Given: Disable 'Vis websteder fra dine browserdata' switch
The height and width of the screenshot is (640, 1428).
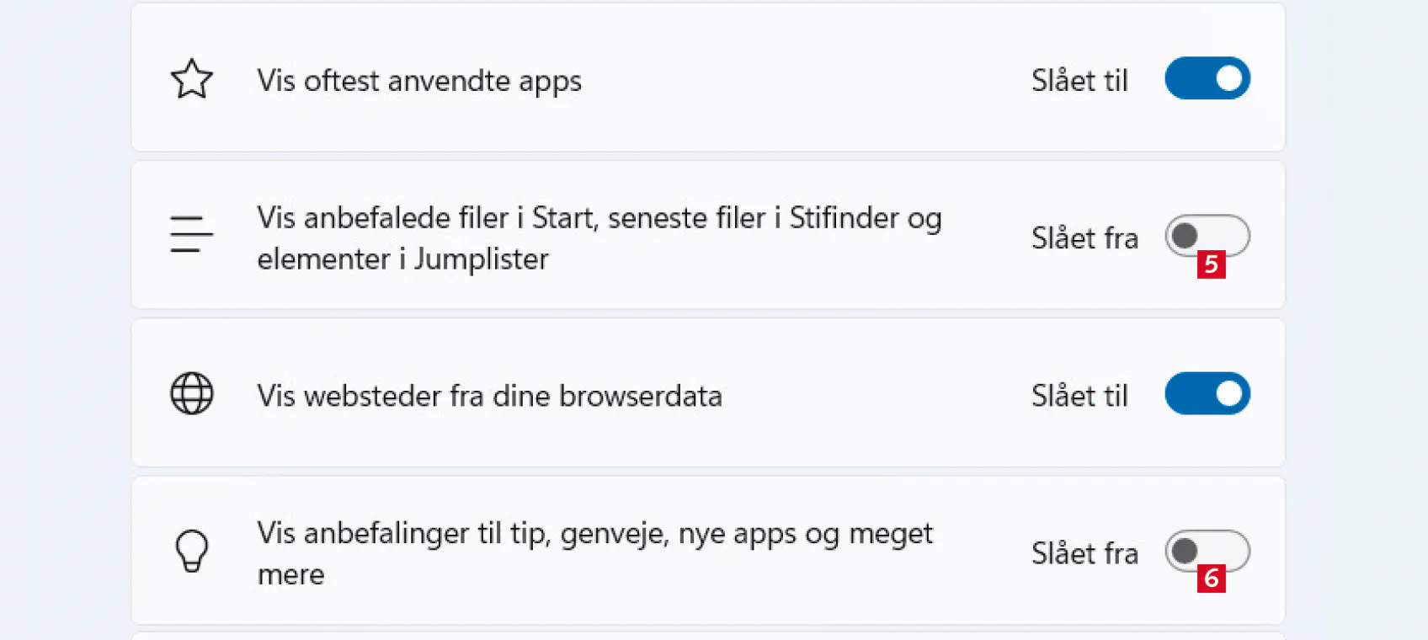Looking at the screenshot, I should (x=1207, y=393).
